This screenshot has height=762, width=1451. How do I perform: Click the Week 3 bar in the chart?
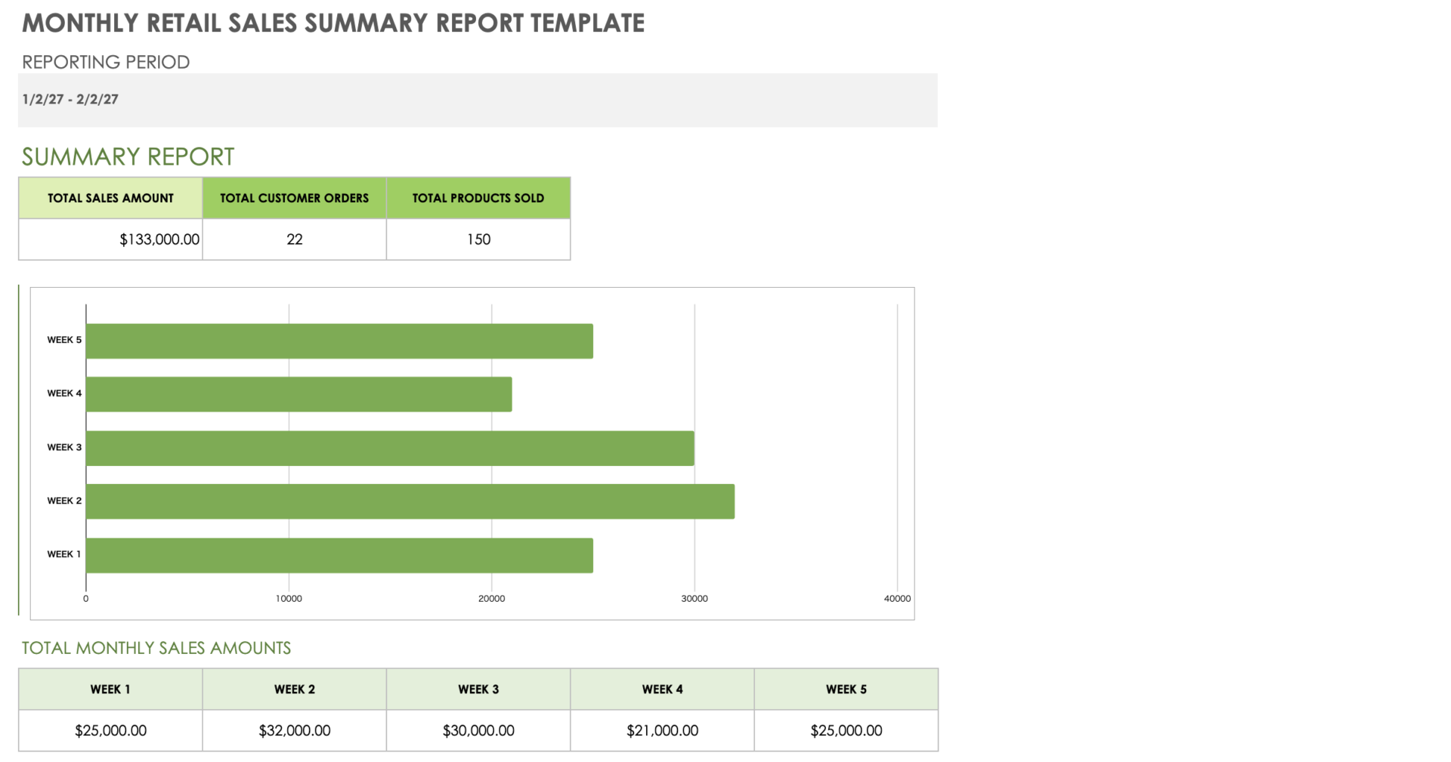click(389, 446)
